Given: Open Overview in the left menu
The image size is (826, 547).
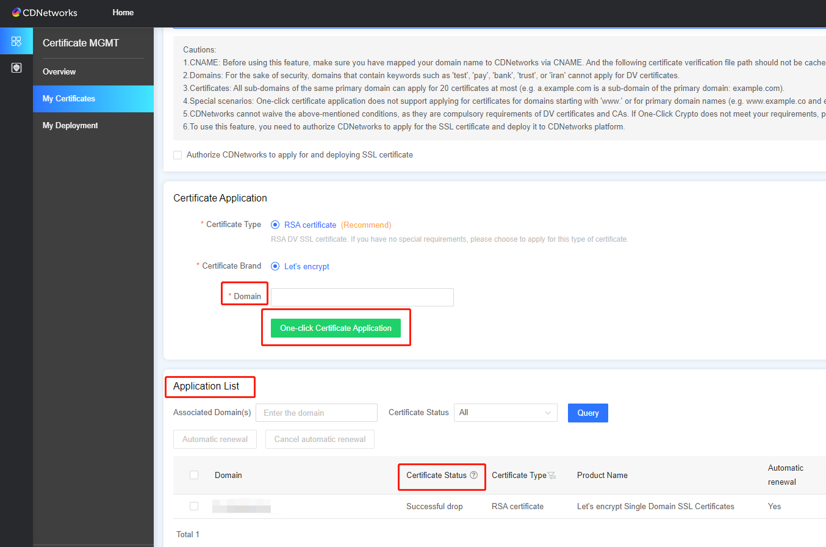Looking at the screenshot, I should coord(93,71).
